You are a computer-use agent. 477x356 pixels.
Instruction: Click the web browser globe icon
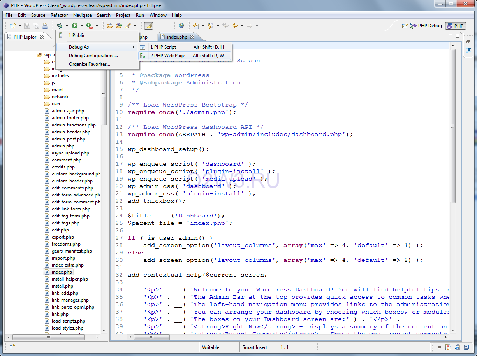click(x=181, y=26)
